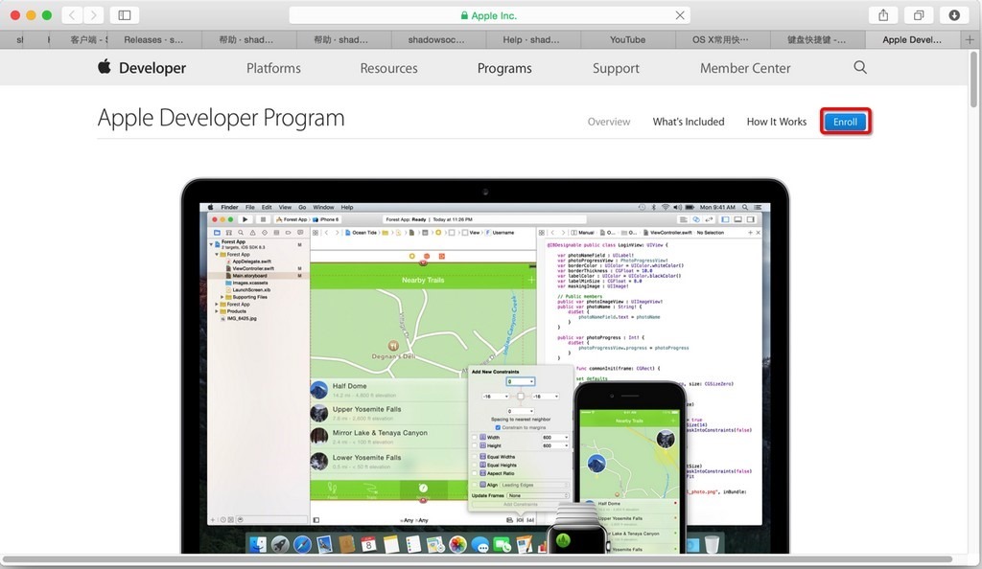This screenshot has height=569, width=982.
Task: Open the search magnifier in Developer nav
Action: [x=860, y=67]
